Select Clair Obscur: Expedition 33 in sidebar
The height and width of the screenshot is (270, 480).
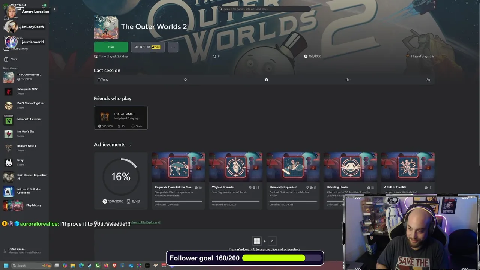point(24,177)
